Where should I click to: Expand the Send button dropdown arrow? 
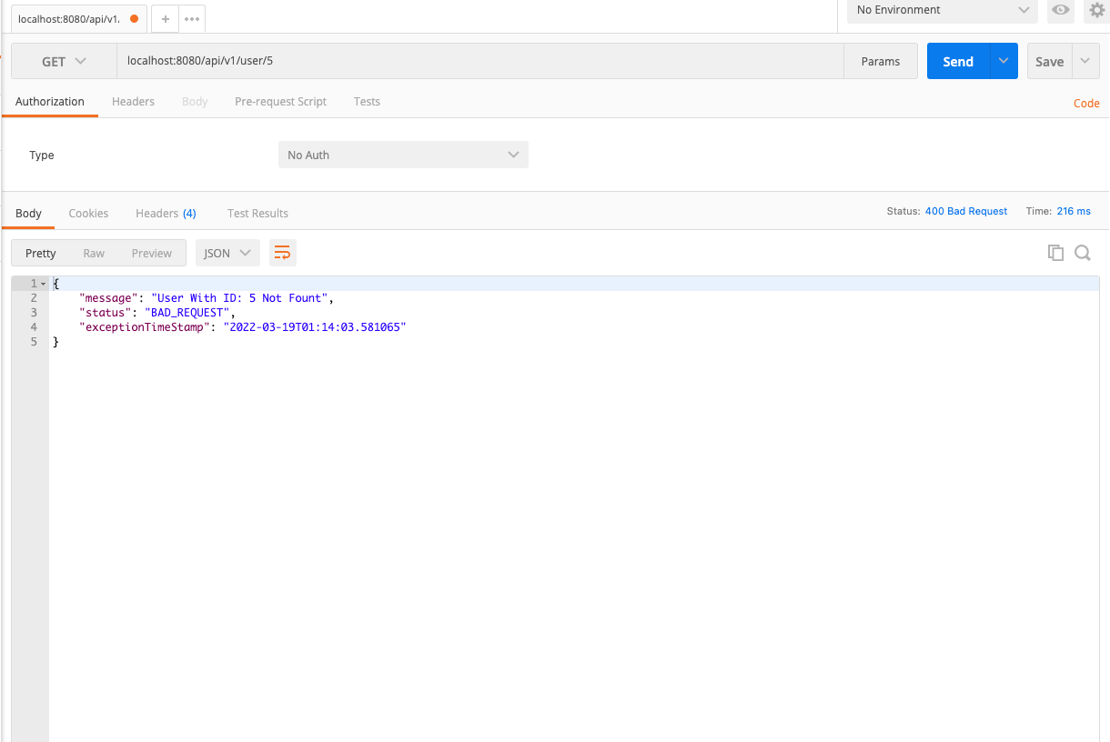pyautogui.click(x=1004, y=61)
